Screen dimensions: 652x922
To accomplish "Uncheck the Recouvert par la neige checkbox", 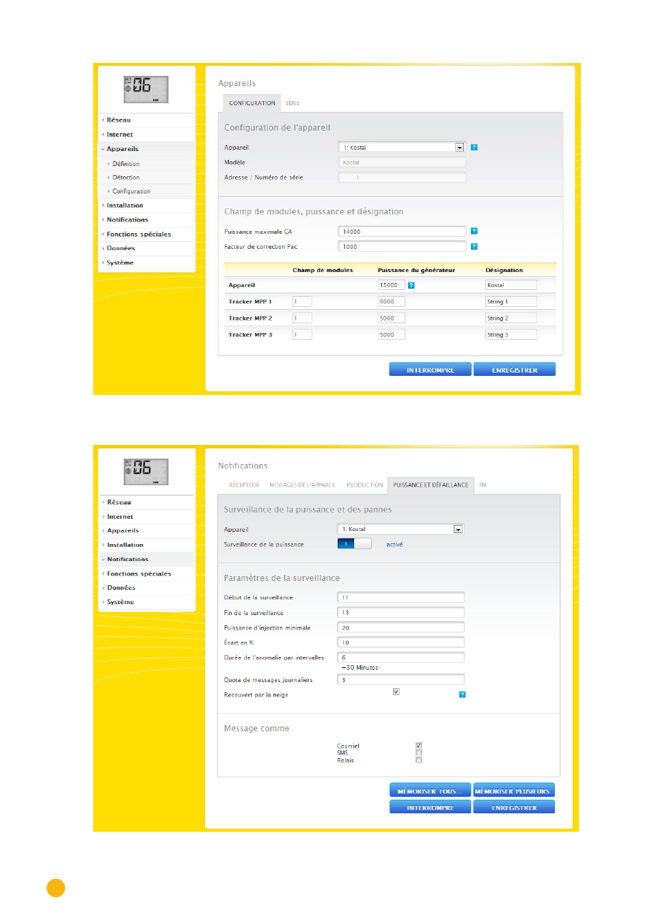I will (396, 692).
